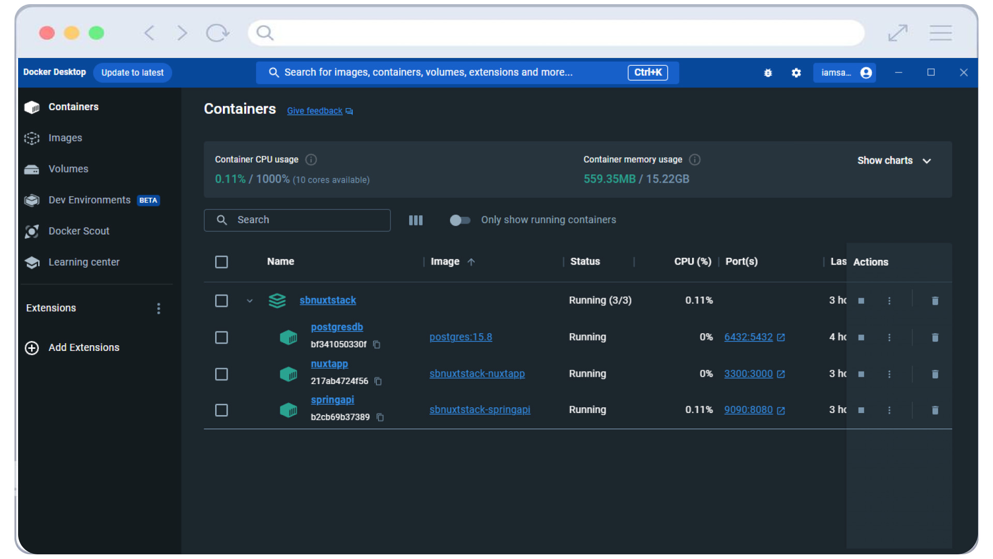Go back with the browser back arrow

pos(149,33)
